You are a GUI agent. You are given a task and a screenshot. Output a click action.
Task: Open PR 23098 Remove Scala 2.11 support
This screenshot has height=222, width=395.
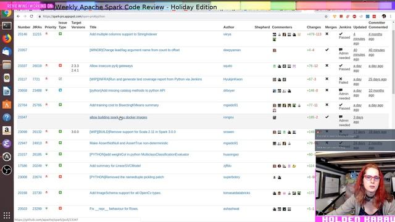coord(133,132)
